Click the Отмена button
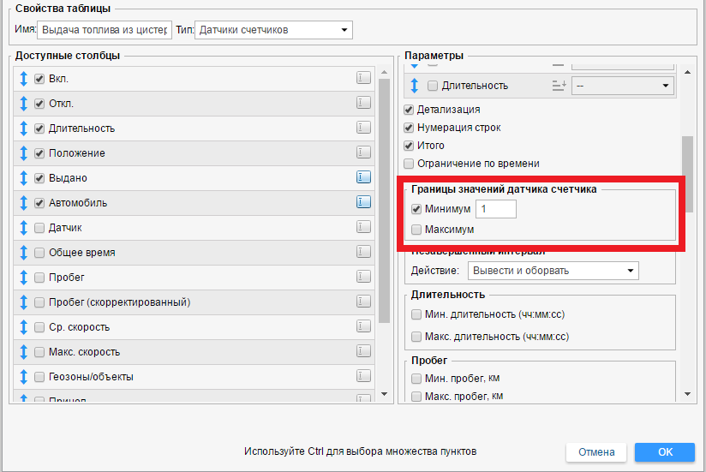706x472 pixels. pos(596,452)
